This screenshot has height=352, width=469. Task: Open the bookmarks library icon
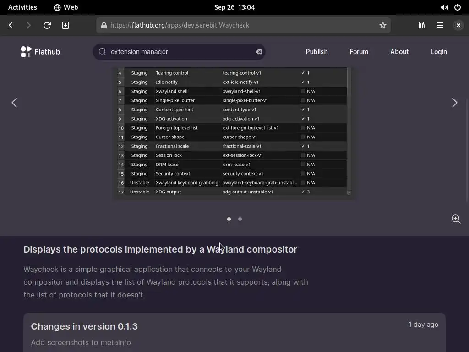click(x=422, y=26)
